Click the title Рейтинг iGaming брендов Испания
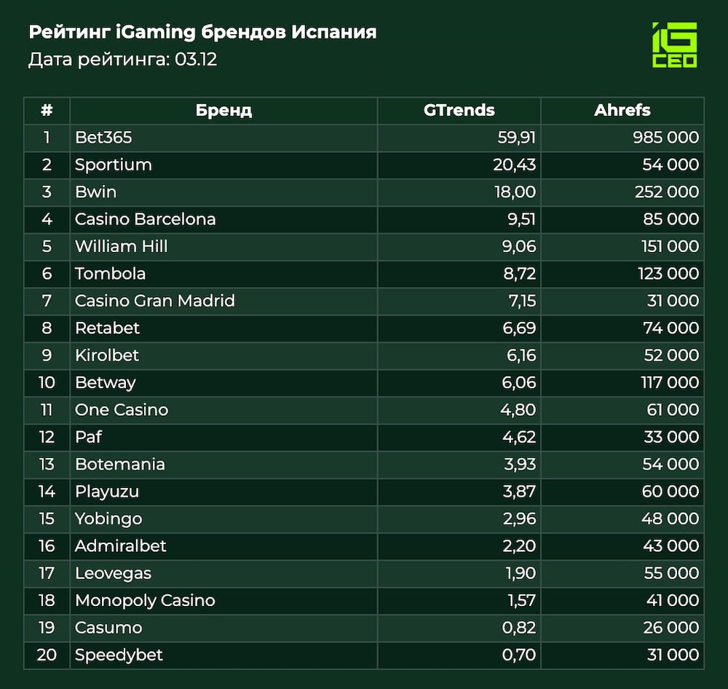The width and height of the screenshot is (728, 689). coord(202,32)
